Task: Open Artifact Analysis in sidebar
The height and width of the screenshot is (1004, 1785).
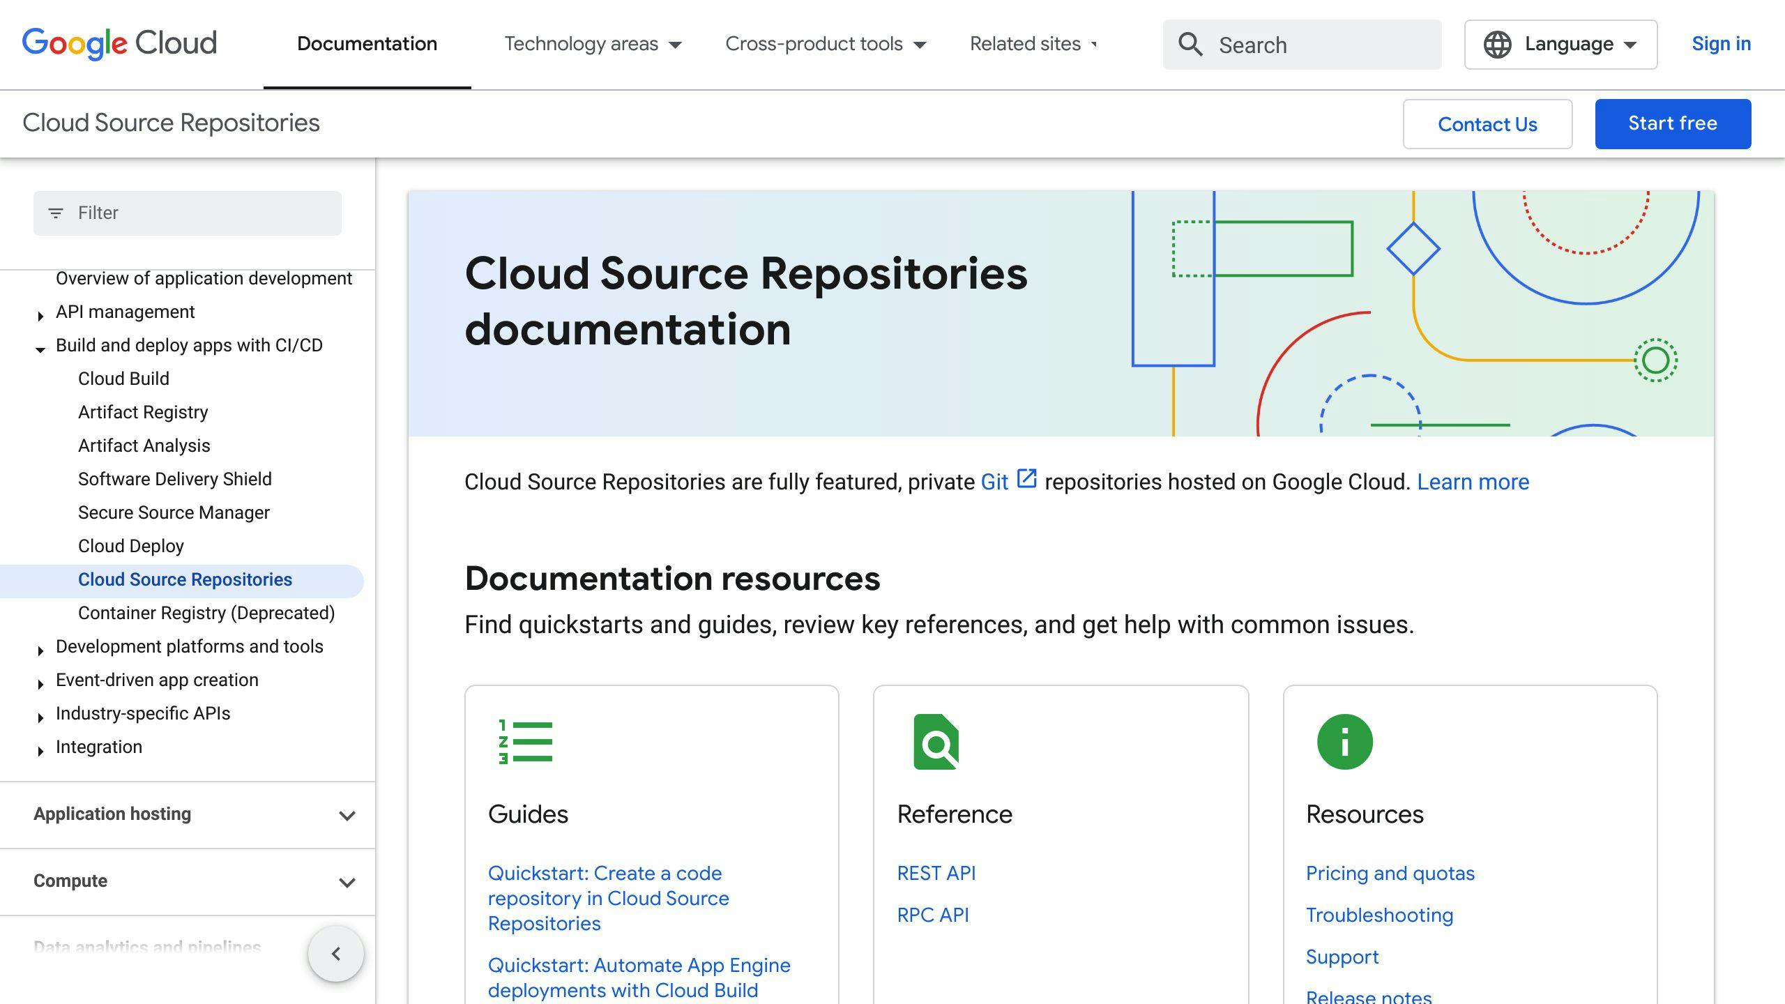Action: point(144,446)
